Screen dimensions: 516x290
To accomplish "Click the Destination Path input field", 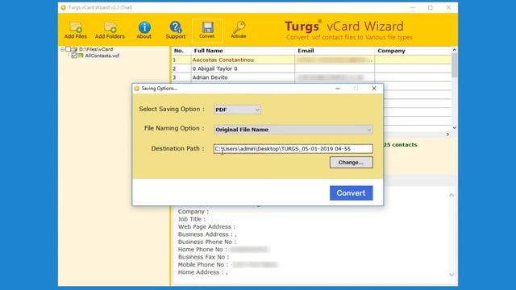I will pos(293,148).
